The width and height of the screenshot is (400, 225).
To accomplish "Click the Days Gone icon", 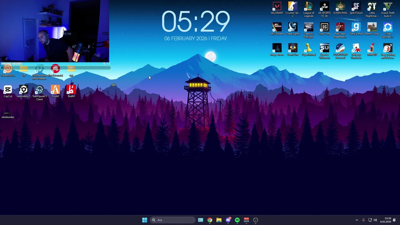I will click(x=324, y=29).
